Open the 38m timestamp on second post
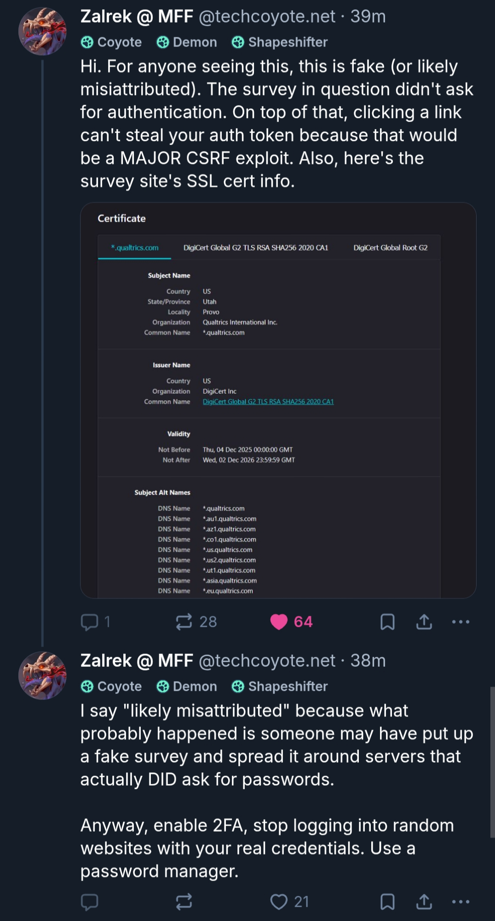This screenshot has height=921, width=495. 368,661
